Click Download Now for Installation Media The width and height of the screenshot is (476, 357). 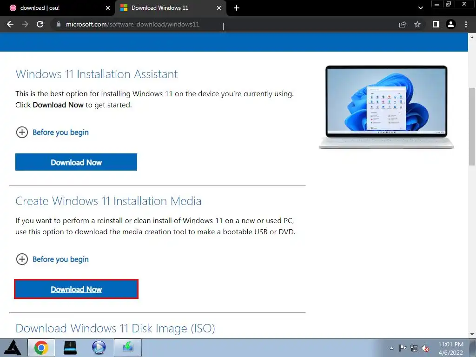point(76,289)
